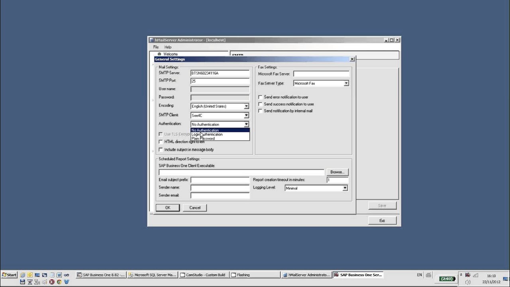Enable Send error notification to user
The image size is (510, 287).
[261, 97]
